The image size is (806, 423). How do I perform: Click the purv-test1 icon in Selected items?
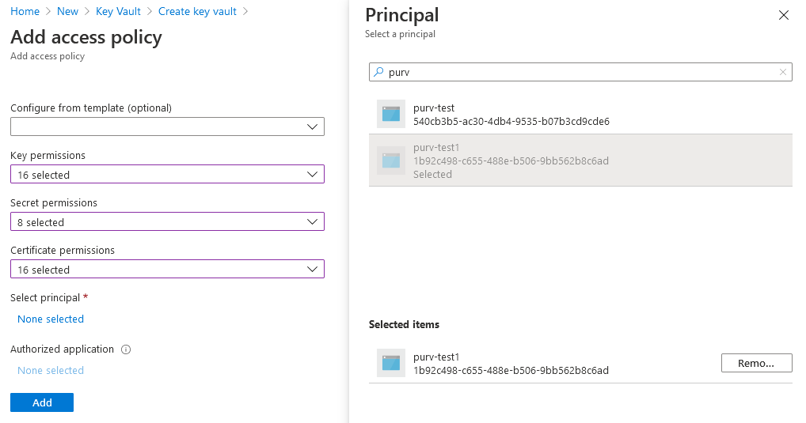point(391,363)
